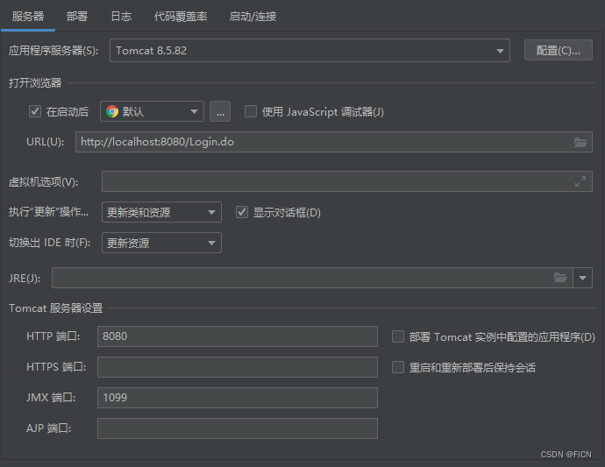Enable 重启和重新部署后保持会话 checkbox
The image size is (605, 467).
398,367
